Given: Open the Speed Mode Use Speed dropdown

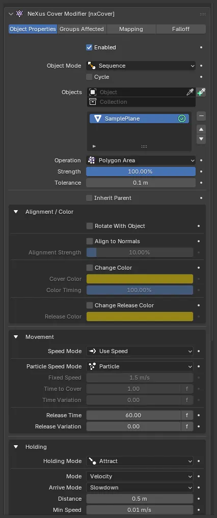Looking at the screenshot, I should (x=140, y=351).
